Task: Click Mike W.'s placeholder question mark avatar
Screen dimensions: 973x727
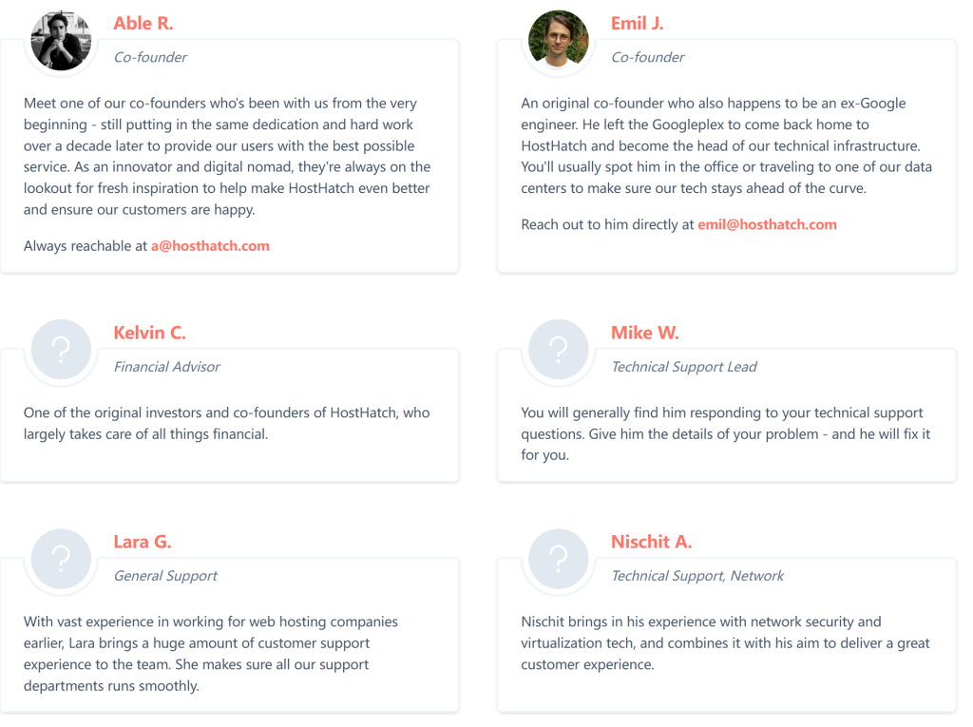Action: click(559, 350)
